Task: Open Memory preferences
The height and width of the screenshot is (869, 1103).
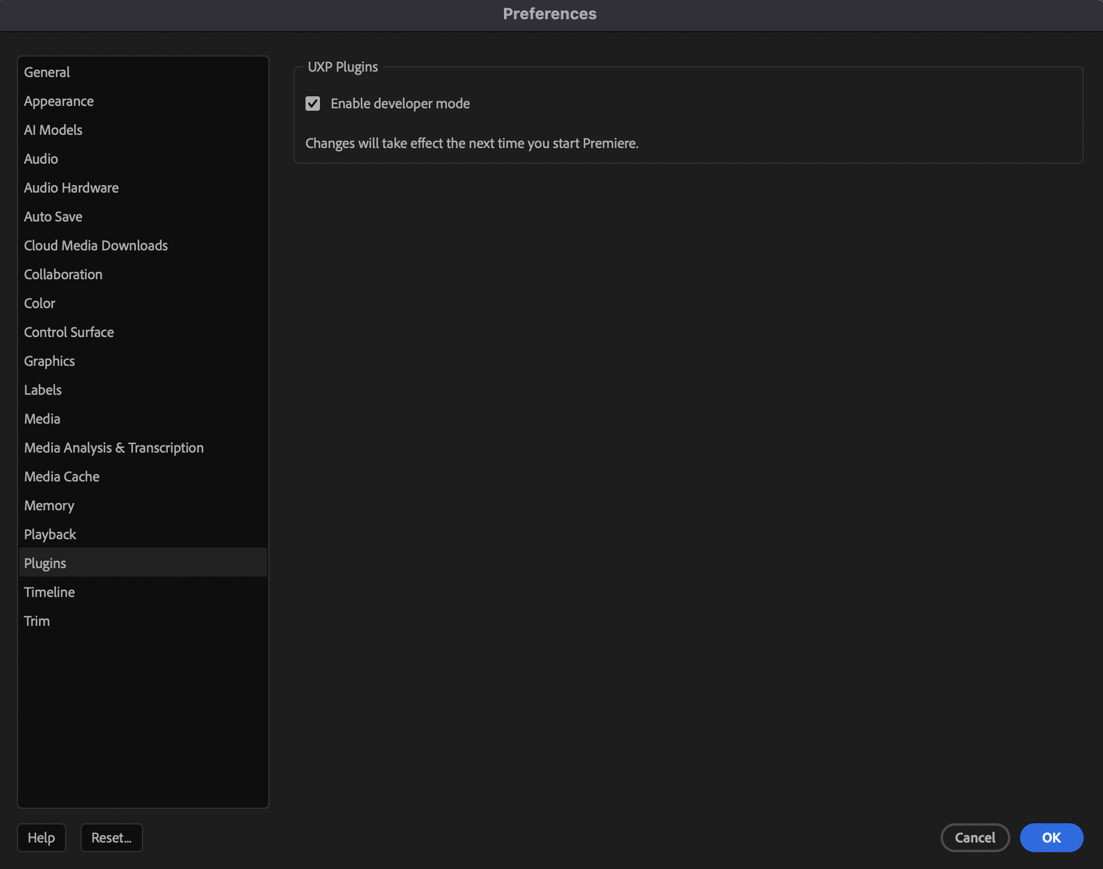Action: click(x=49, y=505)
